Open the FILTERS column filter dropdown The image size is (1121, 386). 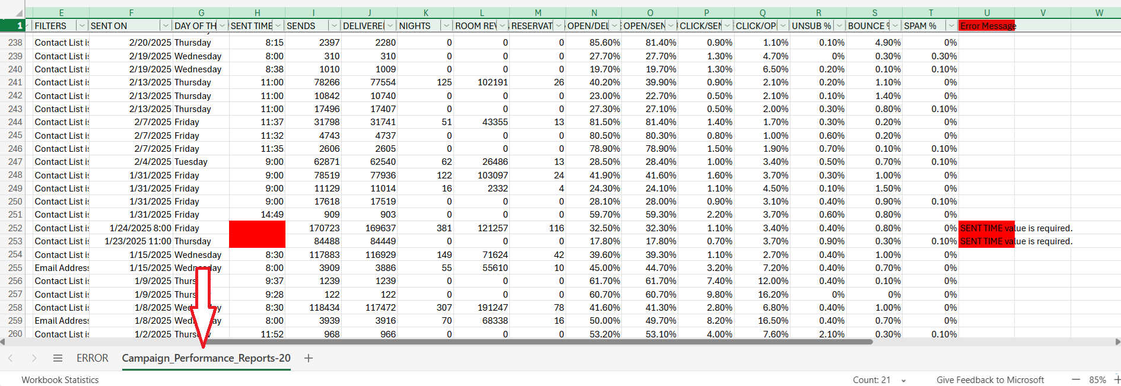tap(82, 25)
